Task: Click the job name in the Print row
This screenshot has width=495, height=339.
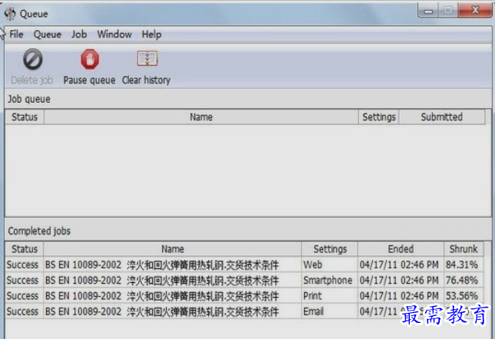Action: click(162, 296)
